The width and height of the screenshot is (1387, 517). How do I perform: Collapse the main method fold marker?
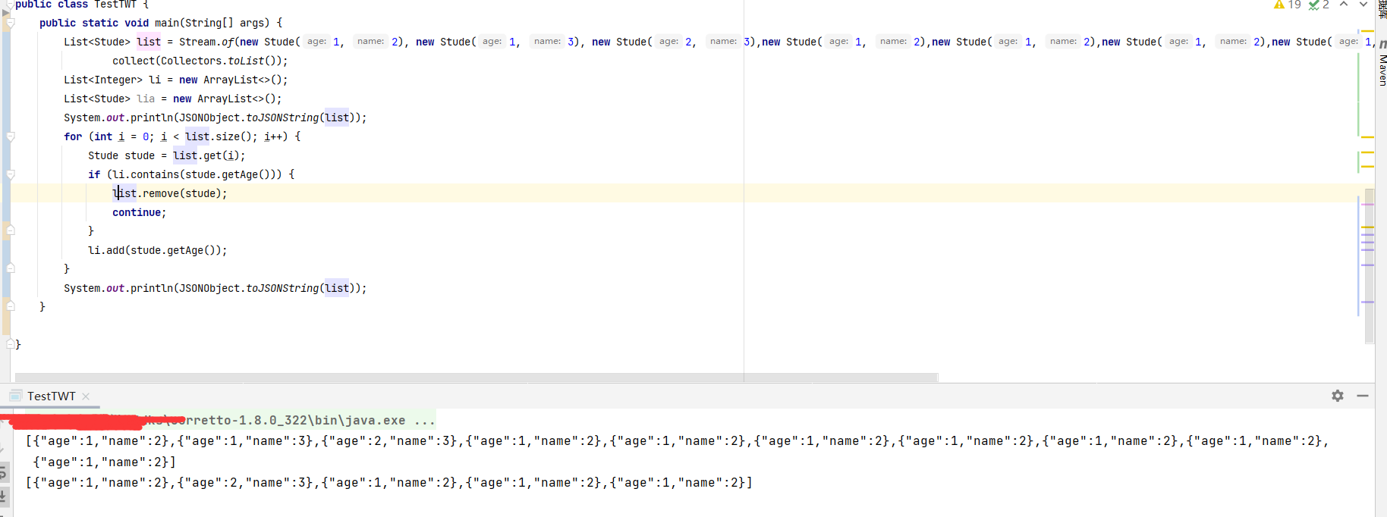[11, 23]
